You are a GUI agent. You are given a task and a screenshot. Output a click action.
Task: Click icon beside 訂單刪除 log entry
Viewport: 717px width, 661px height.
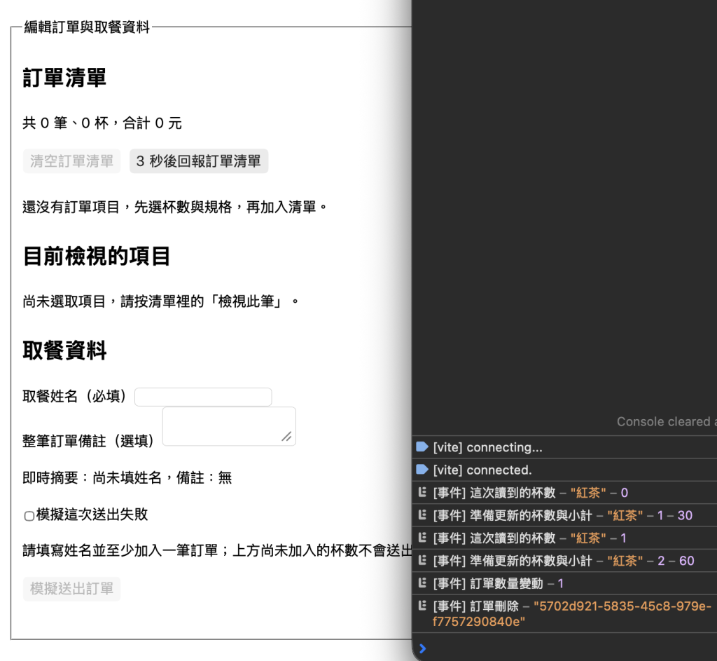click(x=422, y=606)
